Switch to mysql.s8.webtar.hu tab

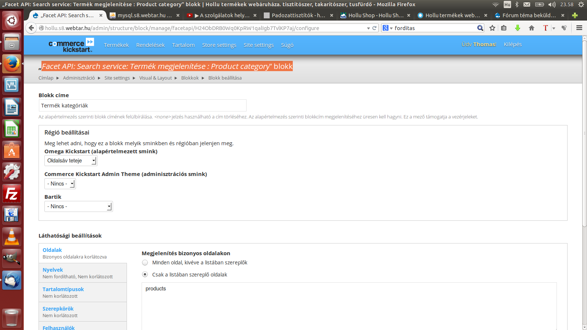[145, 15]
